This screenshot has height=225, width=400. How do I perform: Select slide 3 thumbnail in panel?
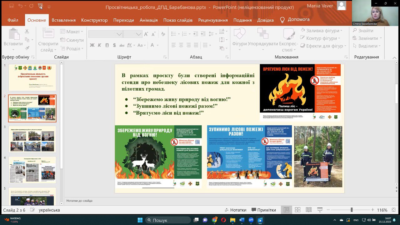32,139
